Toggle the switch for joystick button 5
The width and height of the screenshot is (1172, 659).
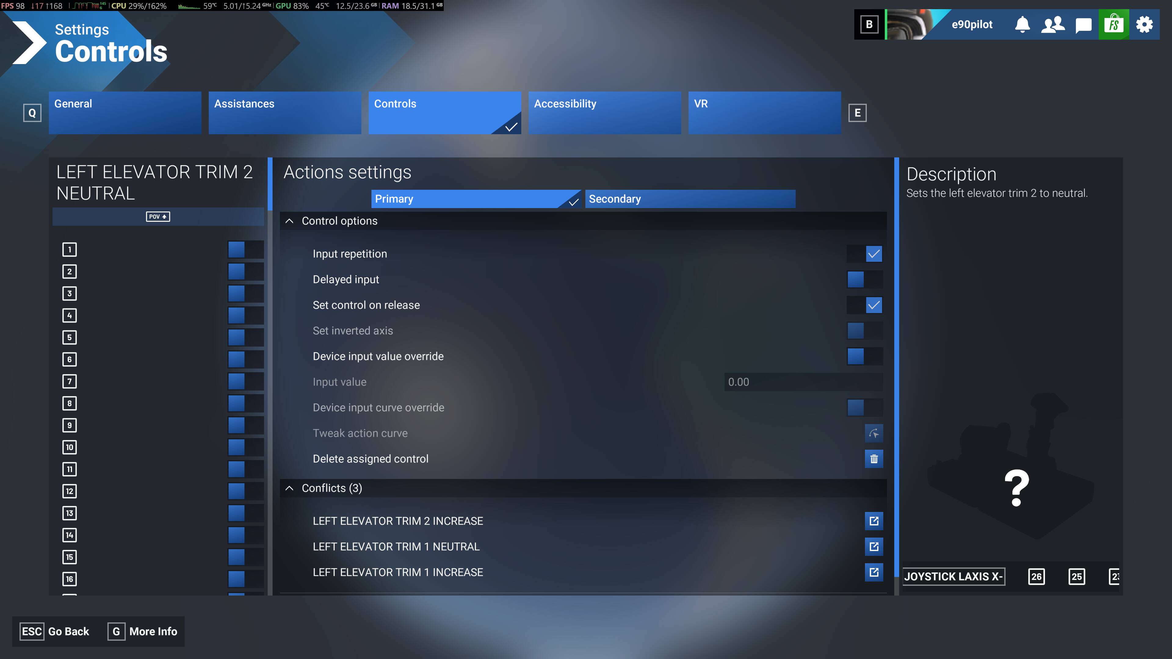coord(245,337)
